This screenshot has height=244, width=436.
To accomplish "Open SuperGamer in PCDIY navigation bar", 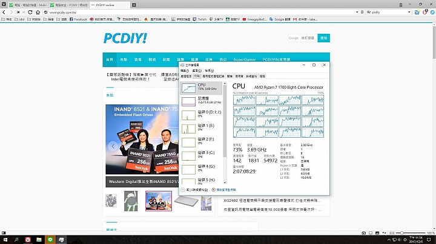I will [x=245, y=59].
